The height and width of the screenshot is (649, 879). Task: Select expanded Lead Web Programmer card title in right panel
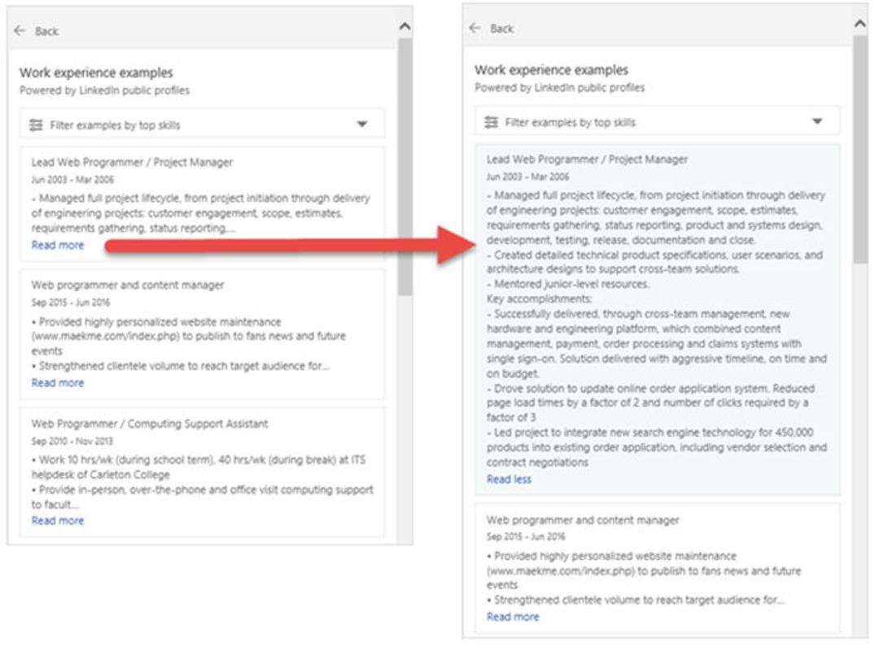(x=587, y=159)
